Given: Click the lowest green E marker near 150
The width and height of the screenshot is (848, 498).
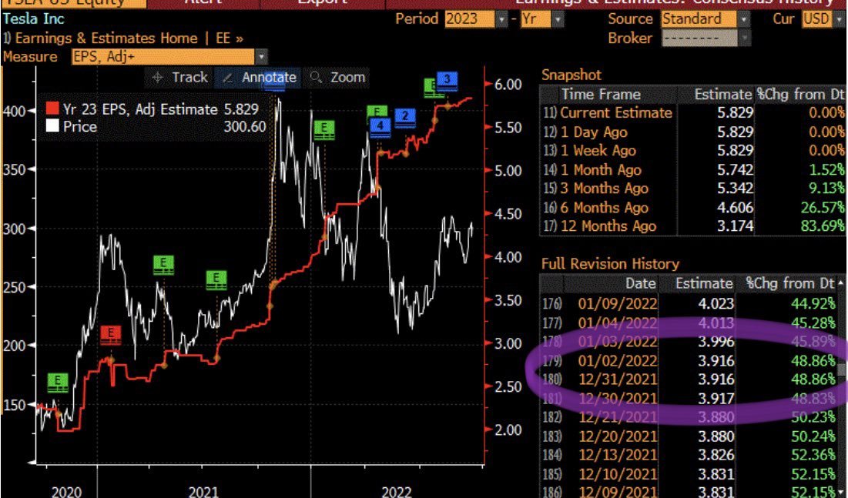Looking at the screenshot, I should [x=58, y=383].
